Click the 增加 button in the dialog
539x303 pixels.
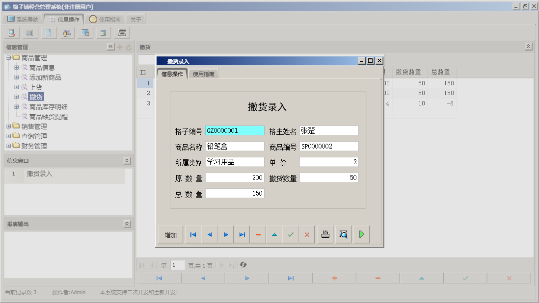pyautogui.click(x=170, y=234)
